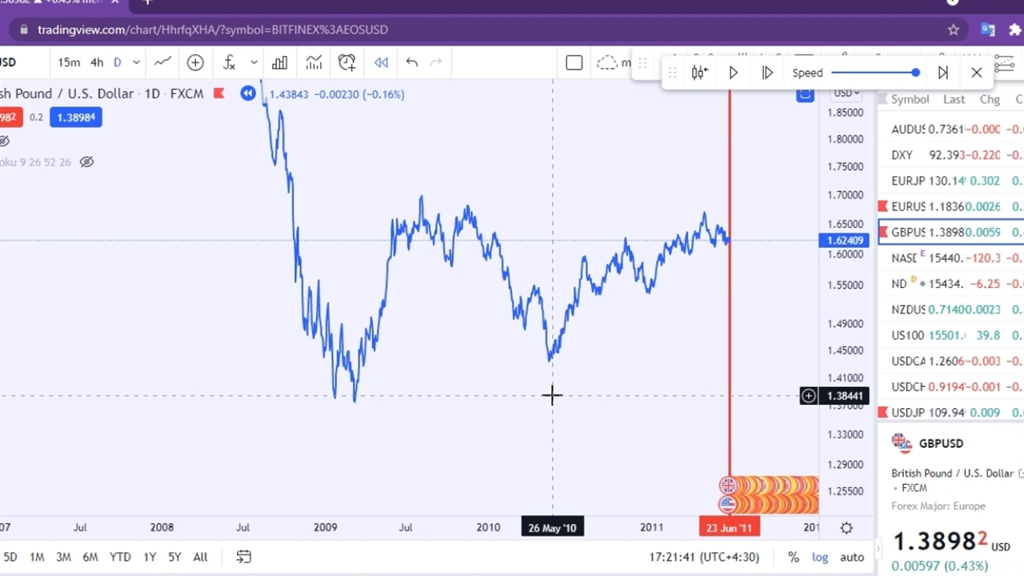The image size is (1024, 576).
Task: Expand the indicator templates dropdown arrow
Action: tap(254, 62)
